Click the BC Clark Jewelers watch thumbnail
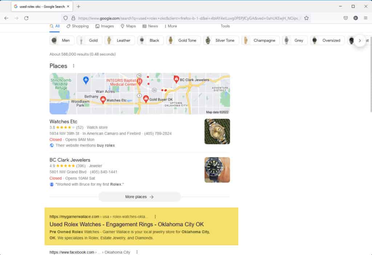 coord(217,170)
